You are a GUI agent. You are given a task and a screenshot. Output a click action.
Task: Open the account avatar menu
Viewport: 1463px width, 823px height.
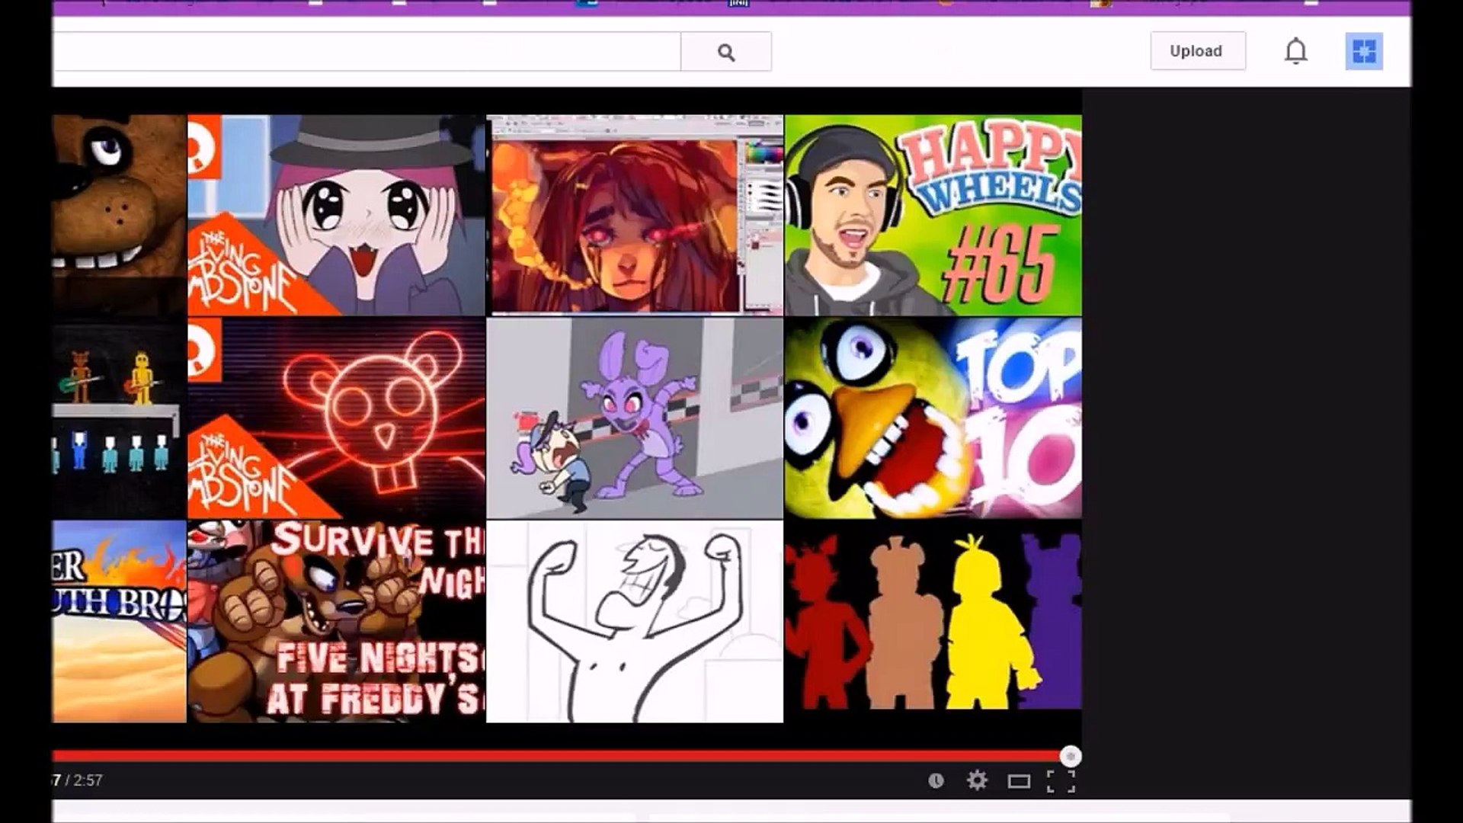pos(1363,51)
